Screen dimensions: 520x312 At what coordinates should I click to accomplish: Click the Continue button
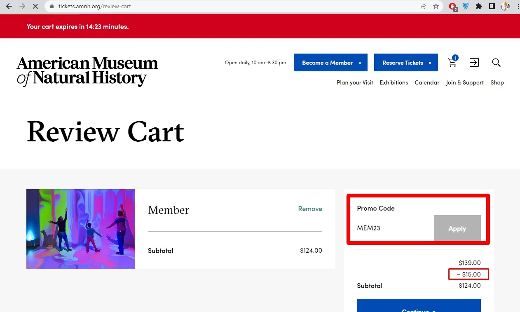[x=419, y=305]
